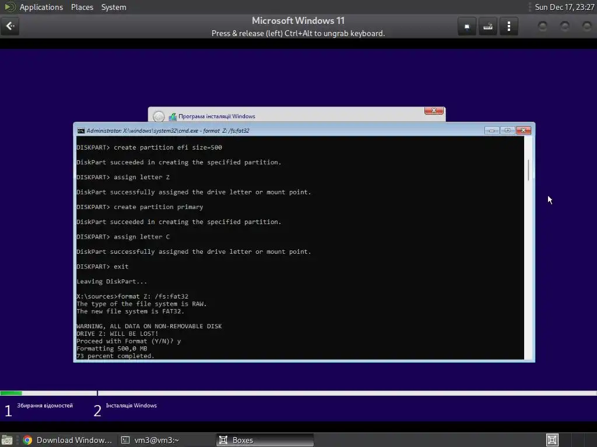This screenshot has width=597, height=447.
Task: Click the 'WARNING, ALL DATA ON NON-REMOVABLE DISK' line
Action: pos(149,326)
